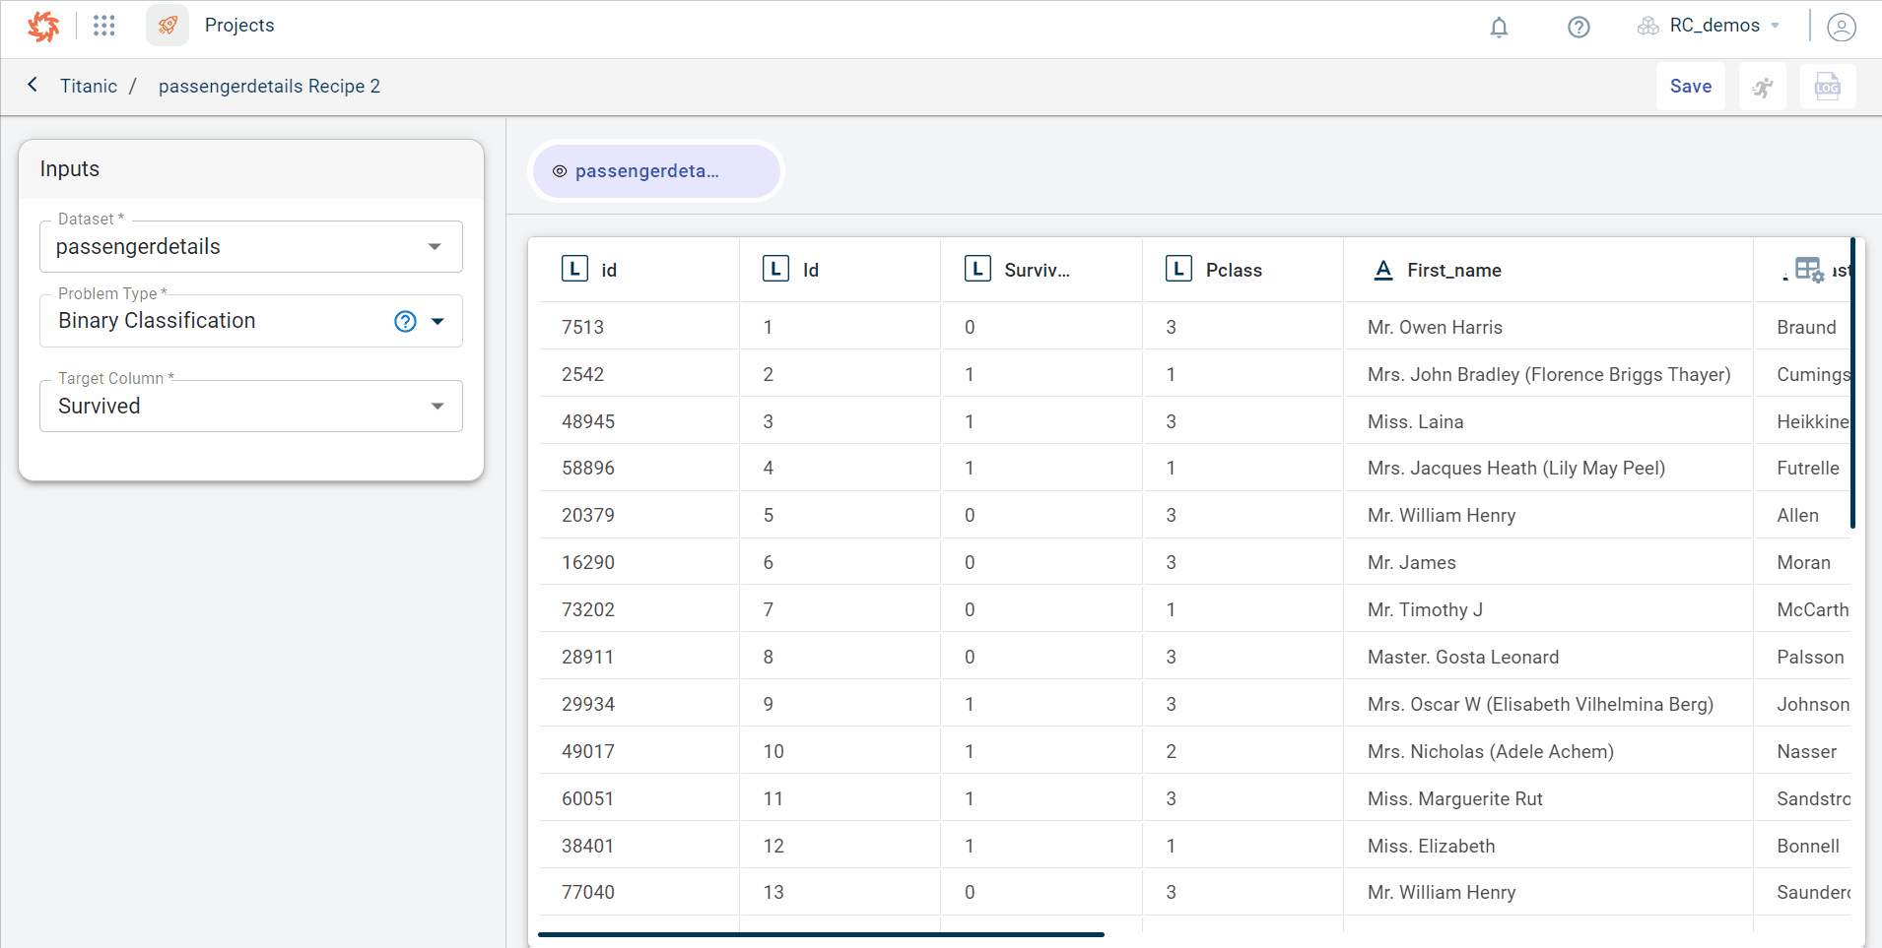Open the Target Column dropdown

438,407
